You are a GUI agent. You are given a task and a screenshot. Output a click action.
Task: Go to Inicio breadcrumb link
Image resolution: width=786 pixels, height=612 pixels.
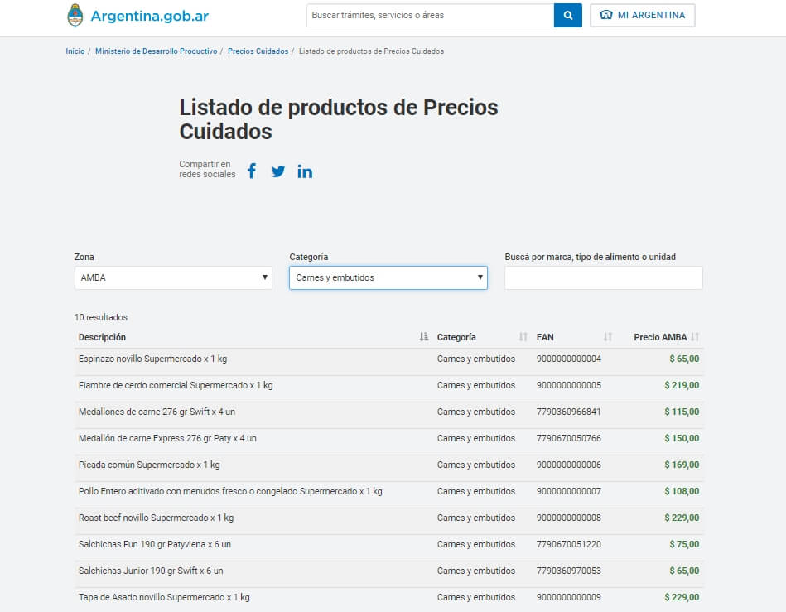click(x=75, y=51)
